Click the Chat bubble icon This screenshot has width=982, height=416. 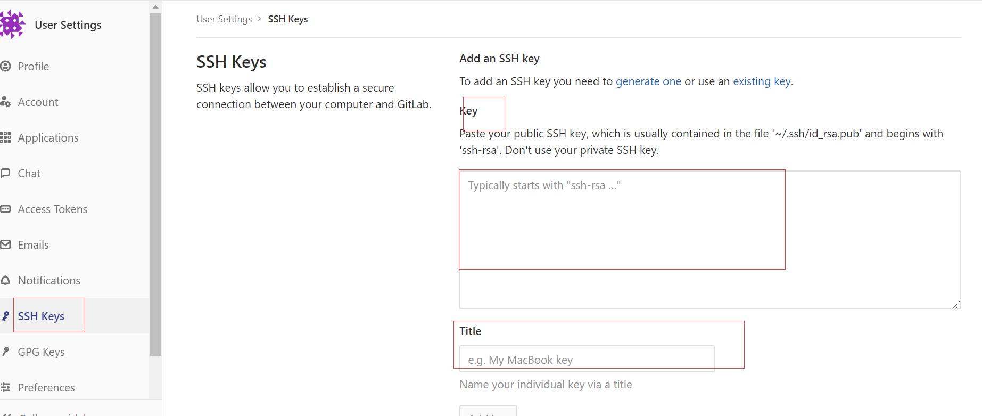pyautogui.click(x=6, y=173)
